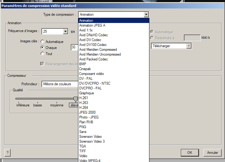This screenshot has height=162, width=225.
Task: Select BMP compression type
Action: (x=114, y=64)
